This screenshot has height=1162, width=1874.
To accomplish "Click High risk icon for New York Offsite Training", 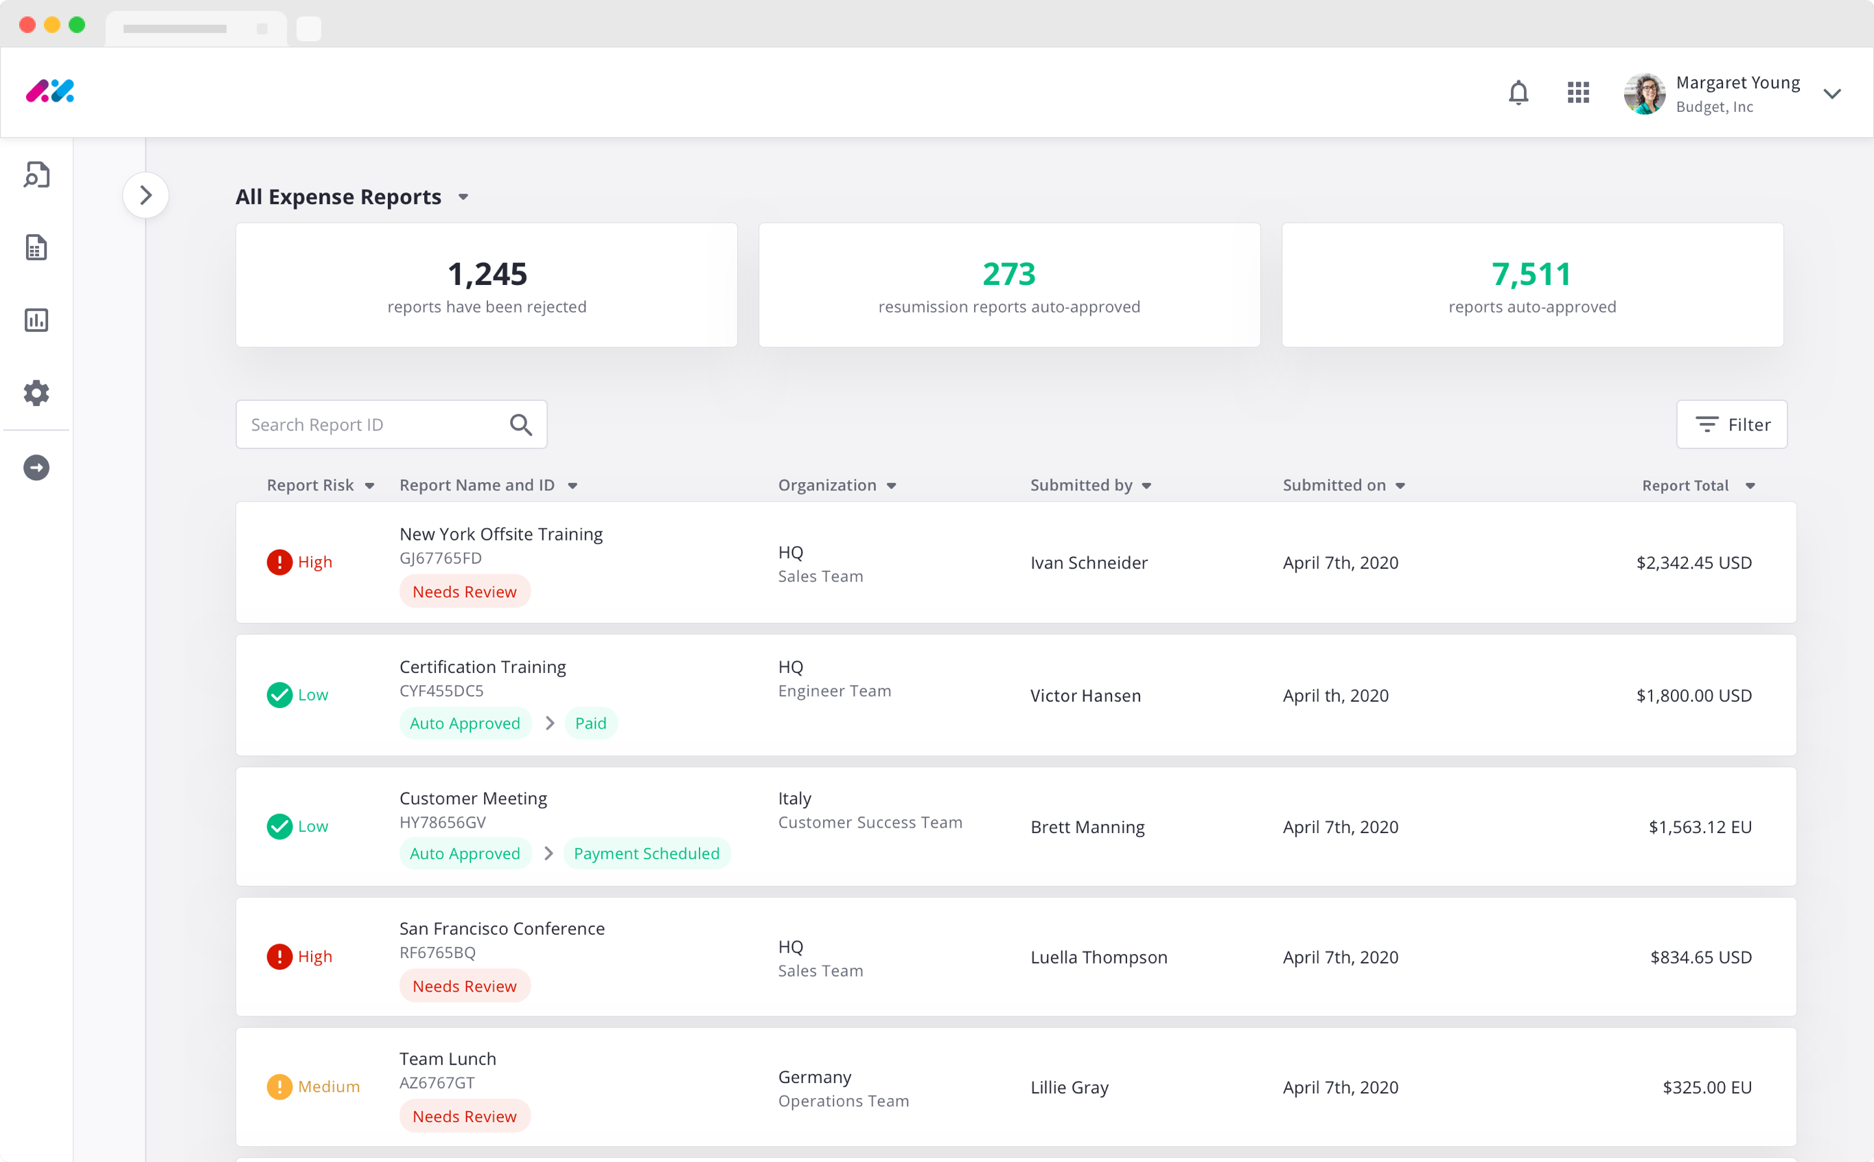I will click(x=279, y=562).
